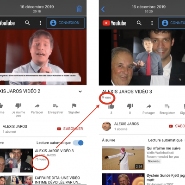Open L'AFFAIRE DITA video thumbnail
The width and height of the screenshot is (185, 185).
(x=16, y=180)
